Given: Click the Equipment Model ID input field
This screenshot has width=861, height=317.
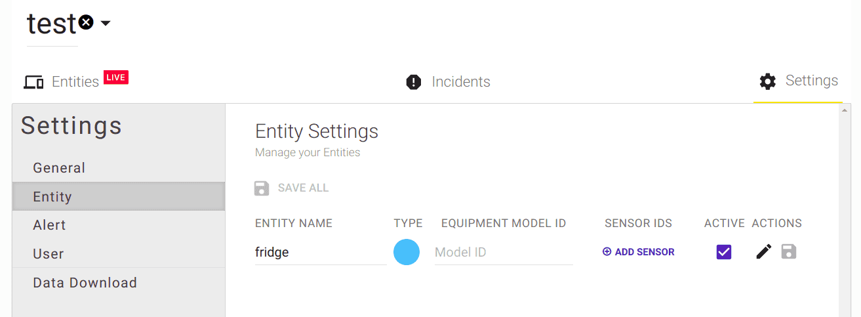Looking at the screenshot, I should point(504,252).
